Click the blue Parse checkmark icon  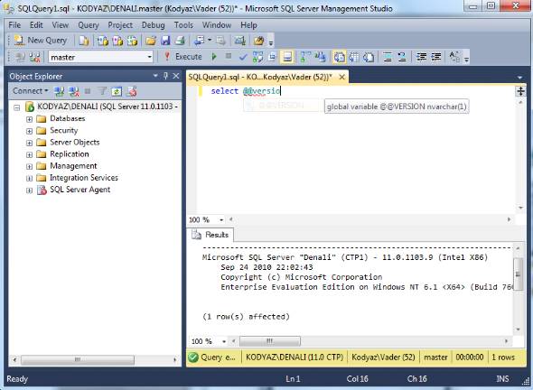click(x=243, y=57)
